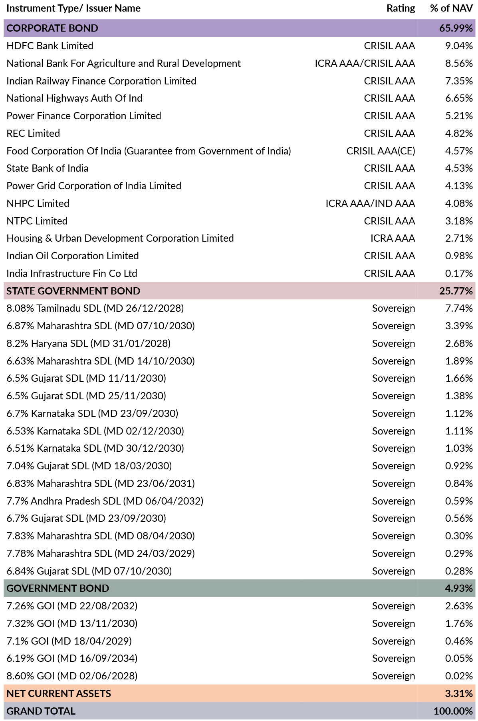Select the 8.60% GOI (MD 02/06/2028) row

point(239,676)
